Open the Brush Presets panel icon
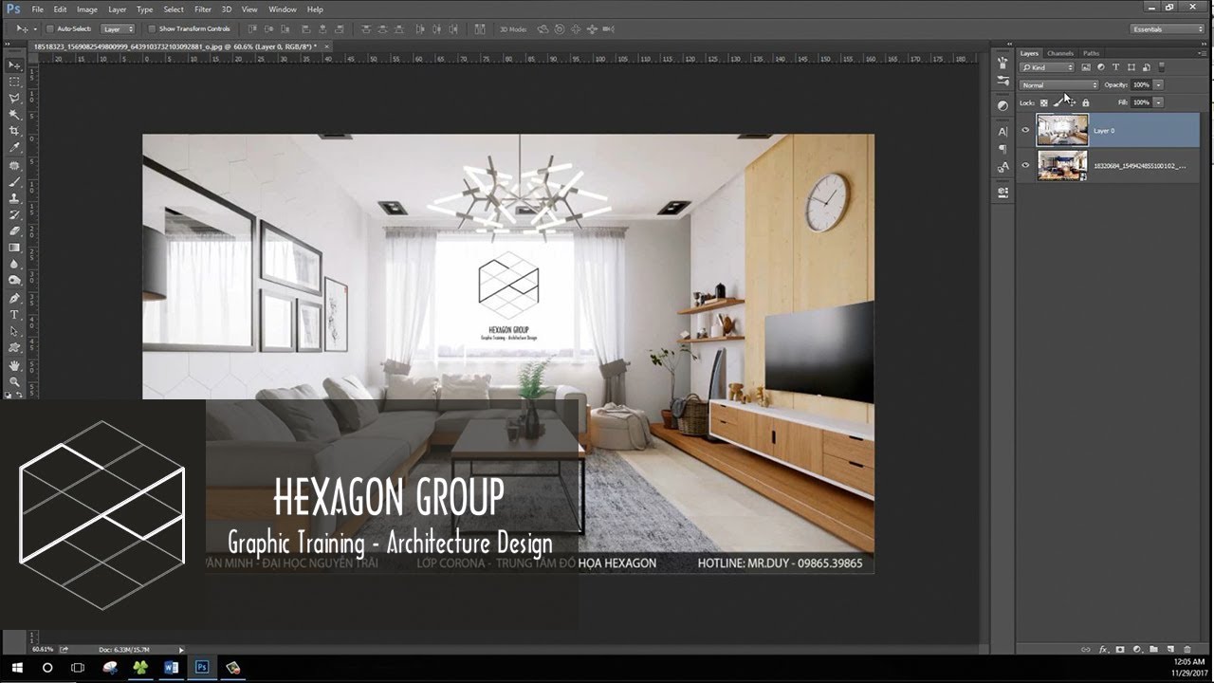Viewport: 1214px width, 683px height. pyautogui.click(x=1002, y=63)
